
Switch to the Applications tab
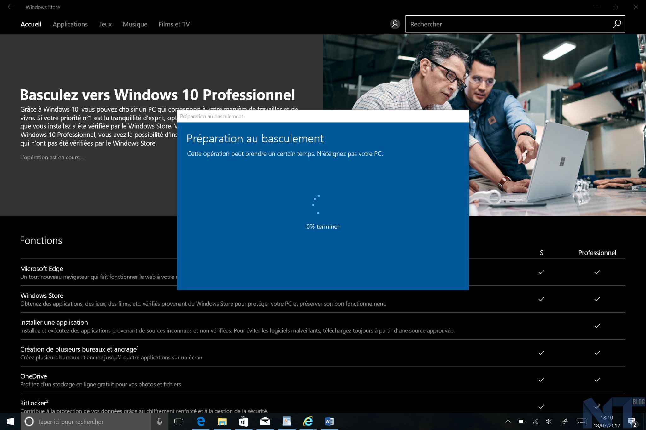pos(70,24)
